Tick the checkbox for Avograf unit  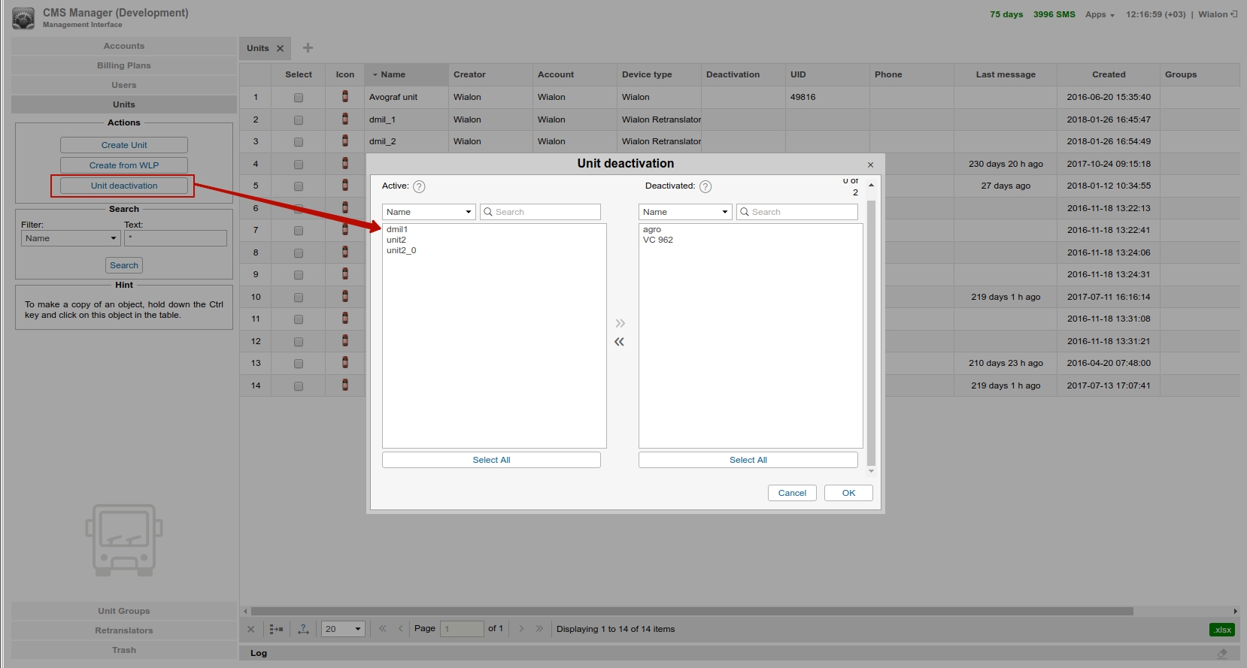(299, 98)
